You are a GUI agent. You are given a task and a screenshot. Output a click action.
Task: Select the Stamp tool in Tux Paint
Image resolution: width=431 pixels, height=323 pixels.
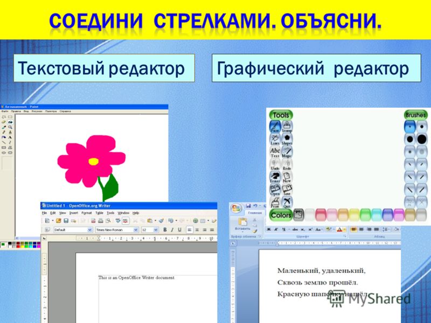point(287,127)
